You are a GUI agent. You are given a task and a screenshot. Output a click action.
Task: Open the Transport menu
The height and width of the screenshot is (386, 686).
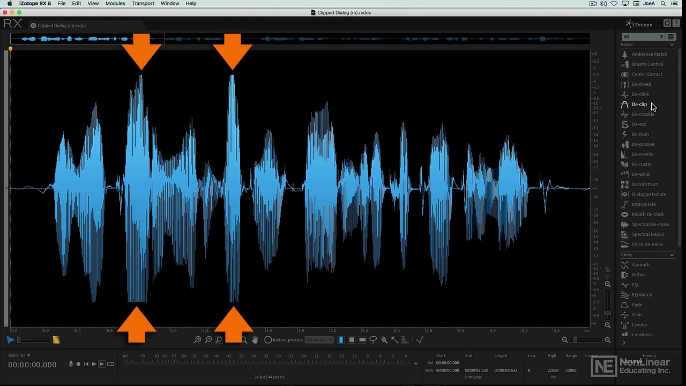143,4
